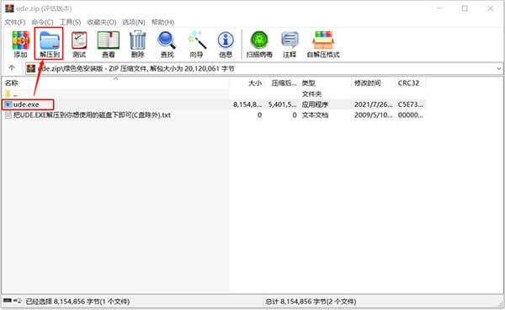This screenshot has height=310, width=505.
Task: Close the WinRAR window
Action: (490, 8)
